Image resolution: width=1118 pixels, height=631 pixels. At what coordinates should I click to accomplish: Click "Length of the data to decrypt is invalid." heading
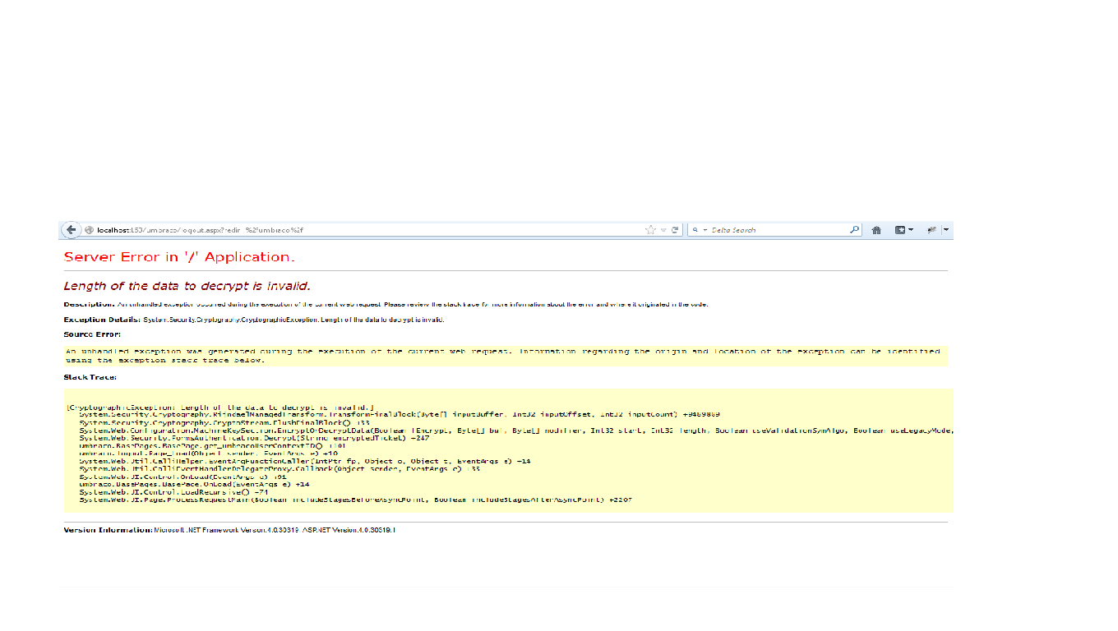click(x=187, y=286)
